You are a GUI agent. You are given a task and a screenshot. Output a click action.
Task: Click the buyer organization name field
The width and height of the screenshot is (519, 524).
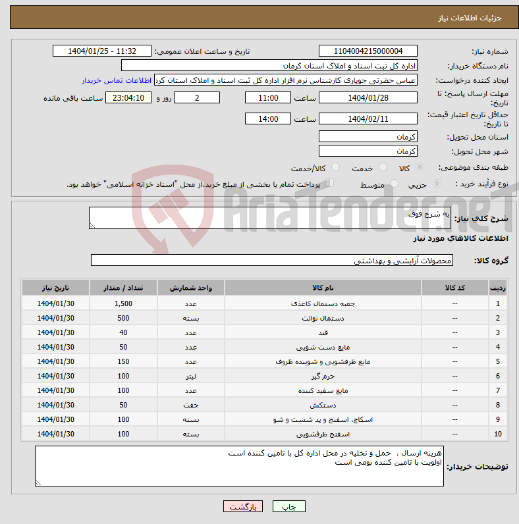(x=269, y=66)
